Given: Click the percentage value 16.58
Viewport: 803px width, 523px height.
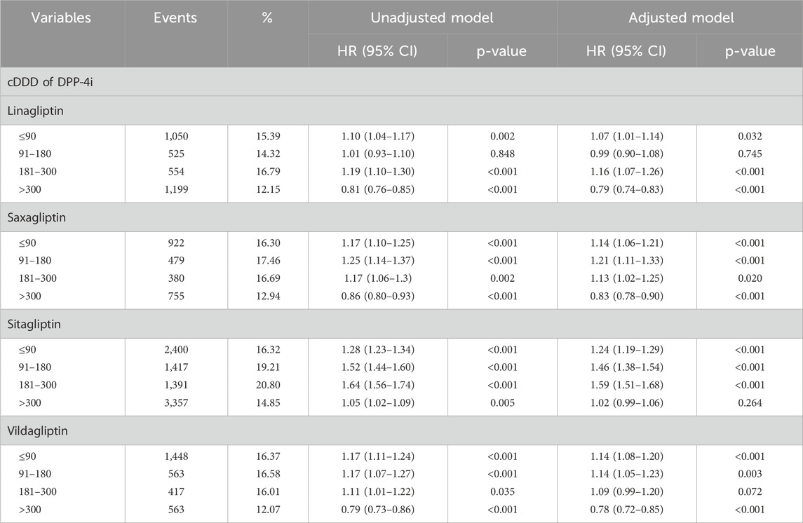Looking at the screenshot, I should tap(268, 475).
